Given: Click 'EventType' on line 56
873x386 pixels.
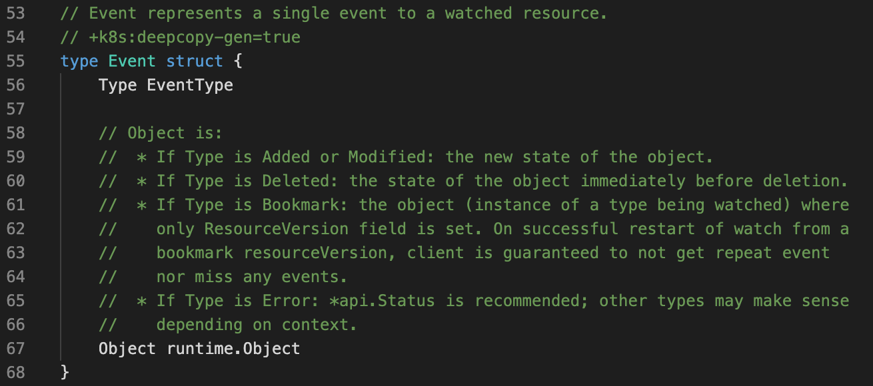Looking at the screenshot, I should (190, 85).
